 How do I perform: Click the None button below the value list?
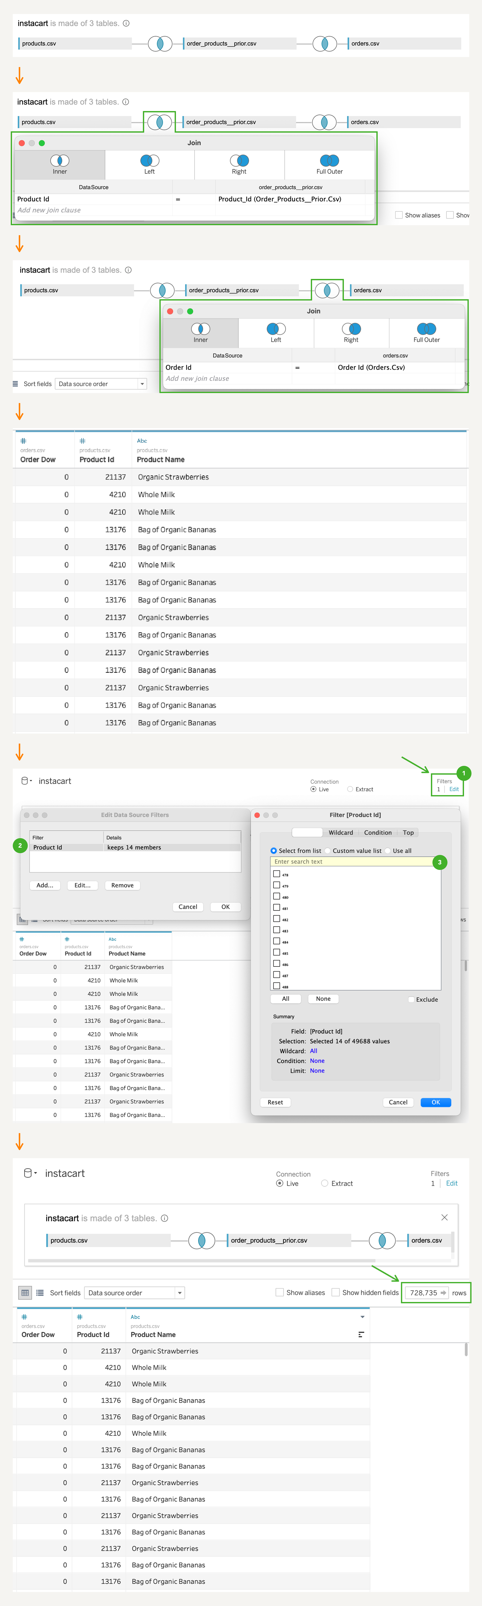(x=323, y=999)
